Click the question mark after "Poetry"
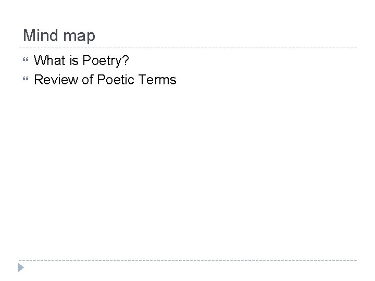This screenshot has height=281, width=375. pos(126,61)
